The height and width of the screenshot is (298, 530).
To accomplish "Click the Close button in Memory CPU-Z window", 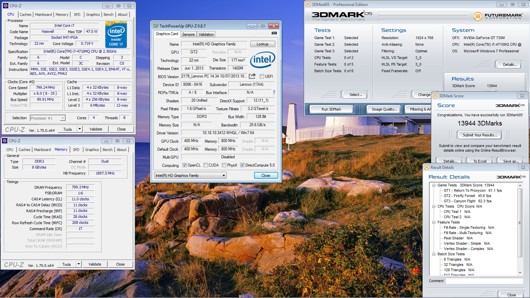I will [x=120, y=264].
